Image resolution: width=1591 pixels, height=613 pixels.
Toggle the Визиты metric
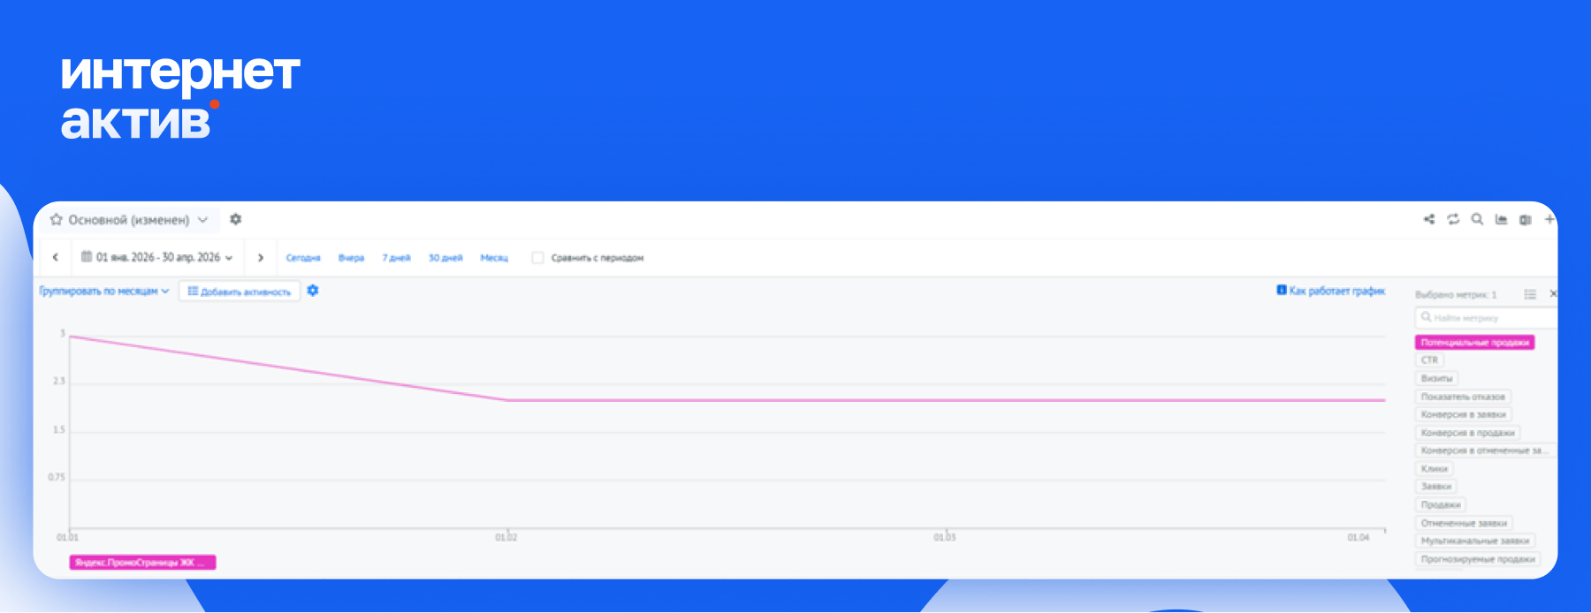(x=1436, y=378)
